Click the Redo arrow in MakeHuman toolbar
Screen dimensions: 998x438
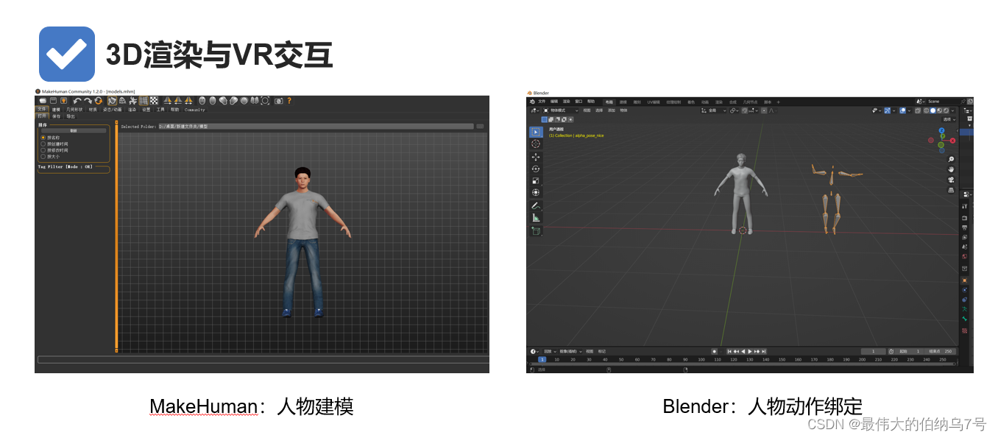(x=88, y=101)
